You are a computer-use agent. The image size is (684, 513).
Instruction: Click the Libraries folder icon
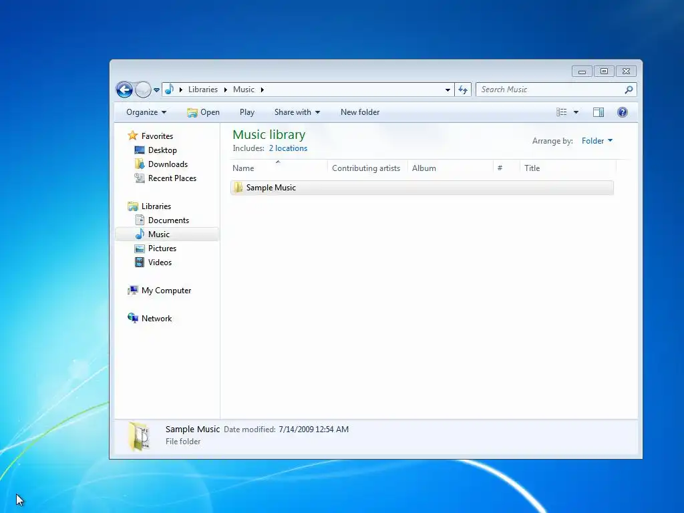tap(133, 206)
